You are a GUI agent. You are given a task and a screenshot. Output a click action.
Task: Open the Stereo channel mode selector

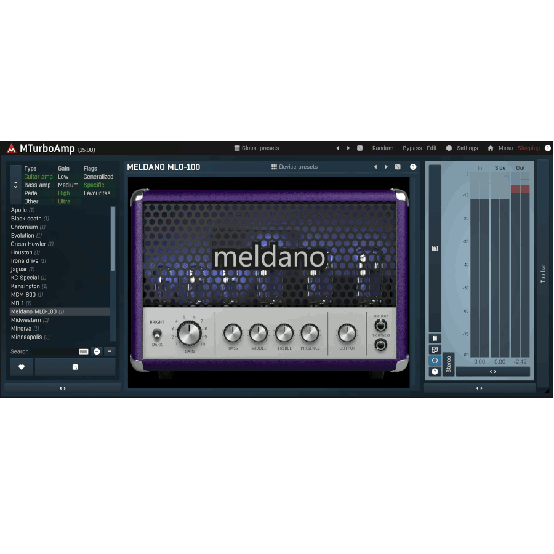pyautogui.click(x=448, y=364)
